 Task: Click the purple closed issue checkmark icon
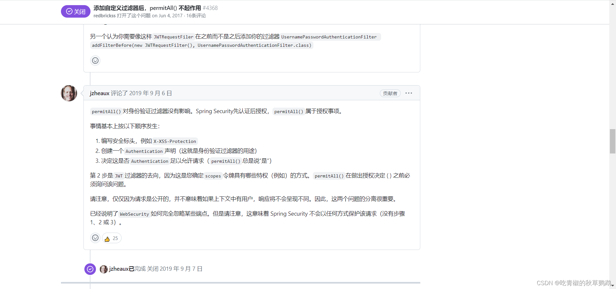pos(69,11)
